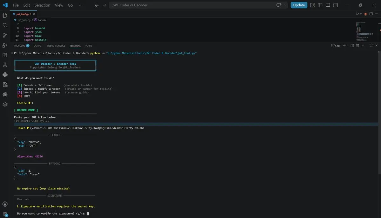Run Python file with play icon
This screenshot has width=381, height=218.
[x=357, y=14]
